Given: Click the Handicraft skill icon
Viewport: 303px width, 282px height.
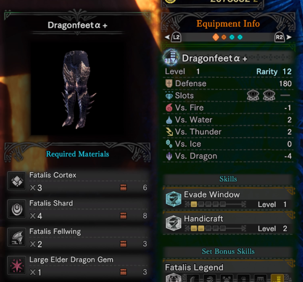Looking at the screenshot, I should 173,223.
